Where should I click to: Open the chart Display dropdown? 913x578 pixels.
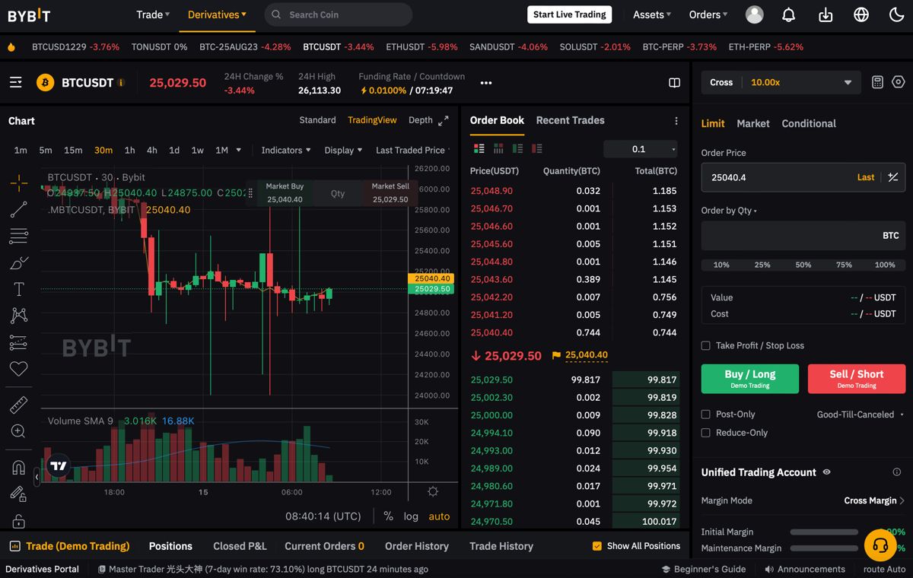(343, 150)
